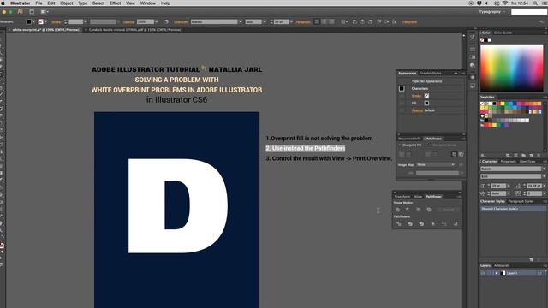Switch to the OpenType panel tab

[x=527, y=162]
